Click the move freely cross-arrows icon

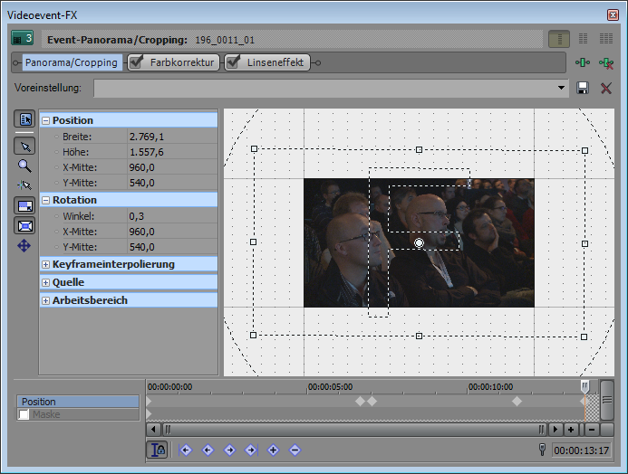[x=24, y=245]
